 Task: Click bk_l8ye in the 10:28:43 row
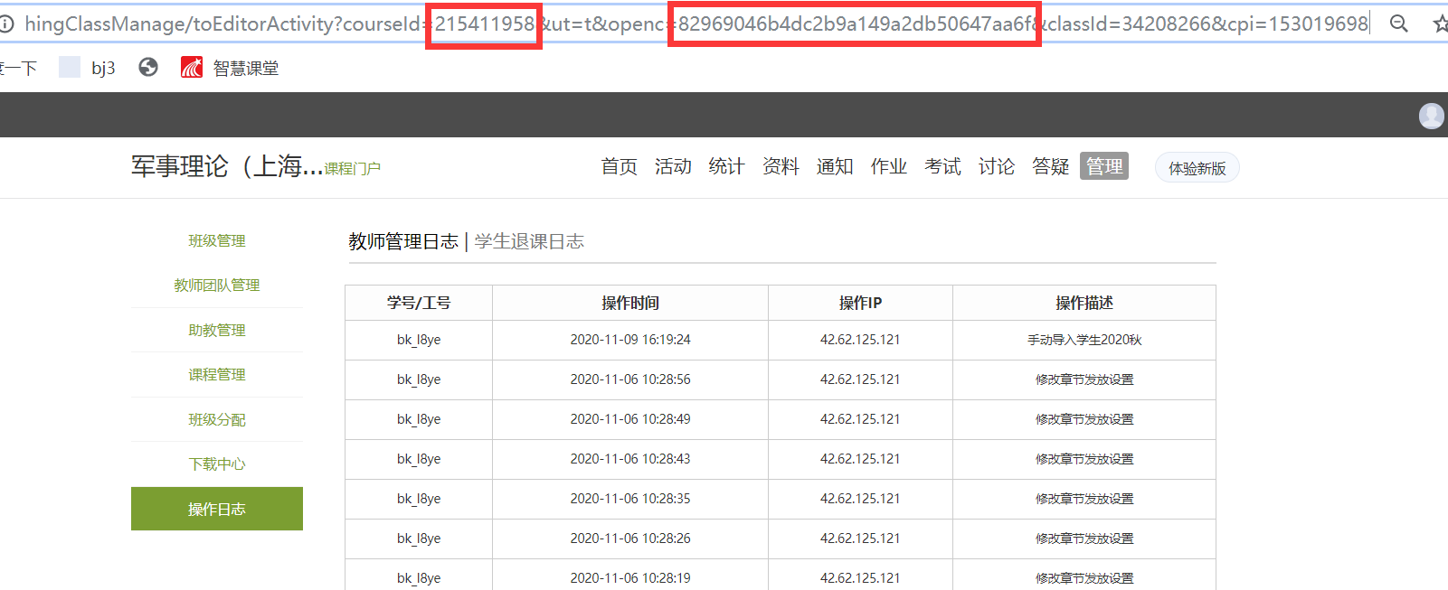(x=419, y=459)
